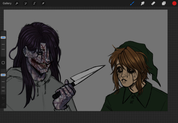
Task: Undo the last stroke with sidebar arrow
Action: [3, 98]
